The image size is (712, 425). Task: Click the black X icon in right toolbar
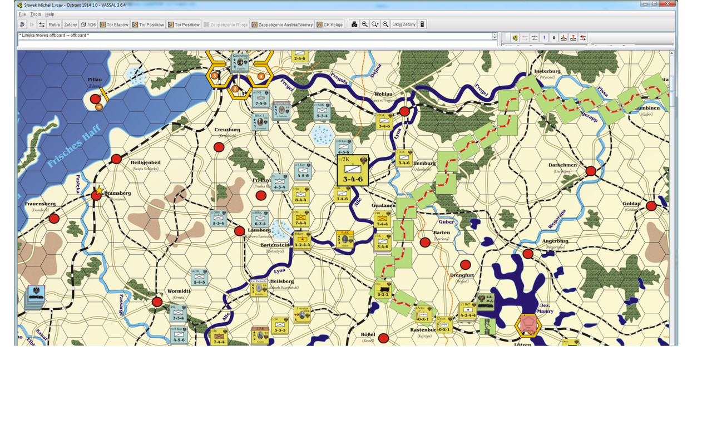click(554, 38)
